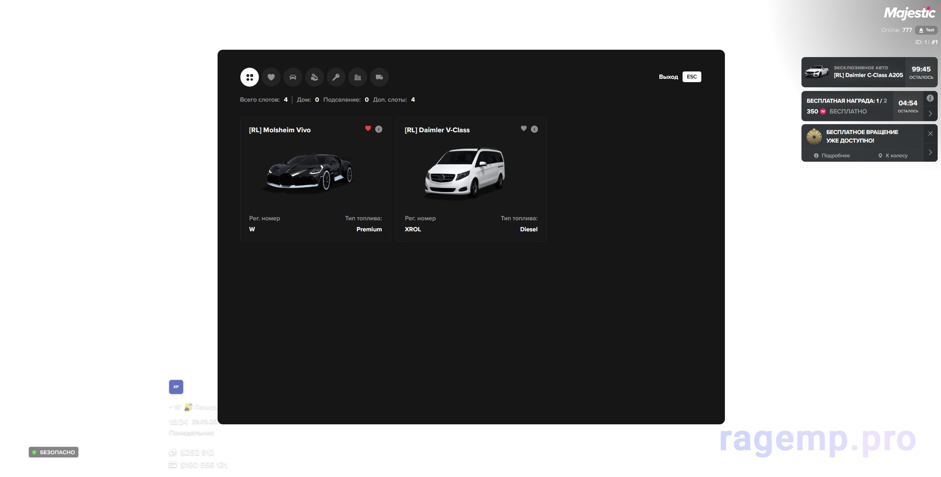Click the Подселение counter
The height and width of the screenshot is (477, 941).
tap(346, 99)
